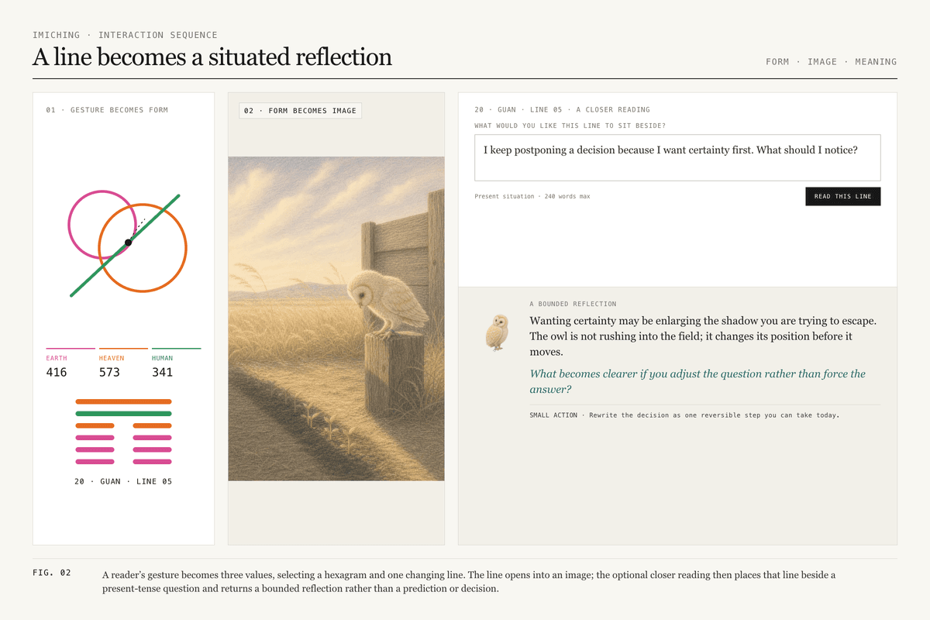Select the '01 · Gesture becomes form' heading
Viewport: 930px width, 620px height.
click(107, 110)
